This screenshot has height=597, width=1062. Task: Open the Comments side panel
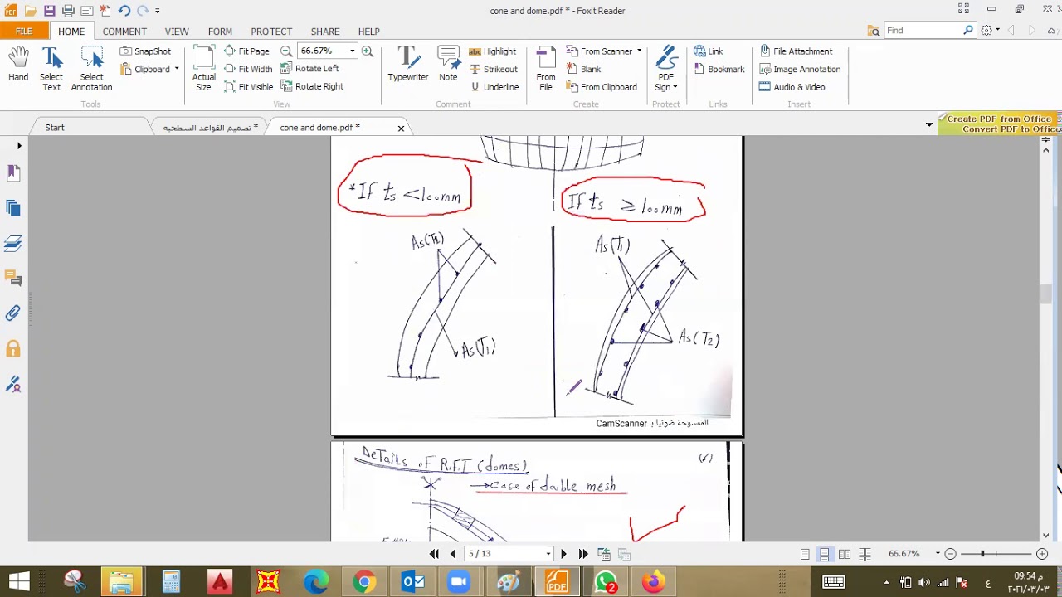(13, 279)
